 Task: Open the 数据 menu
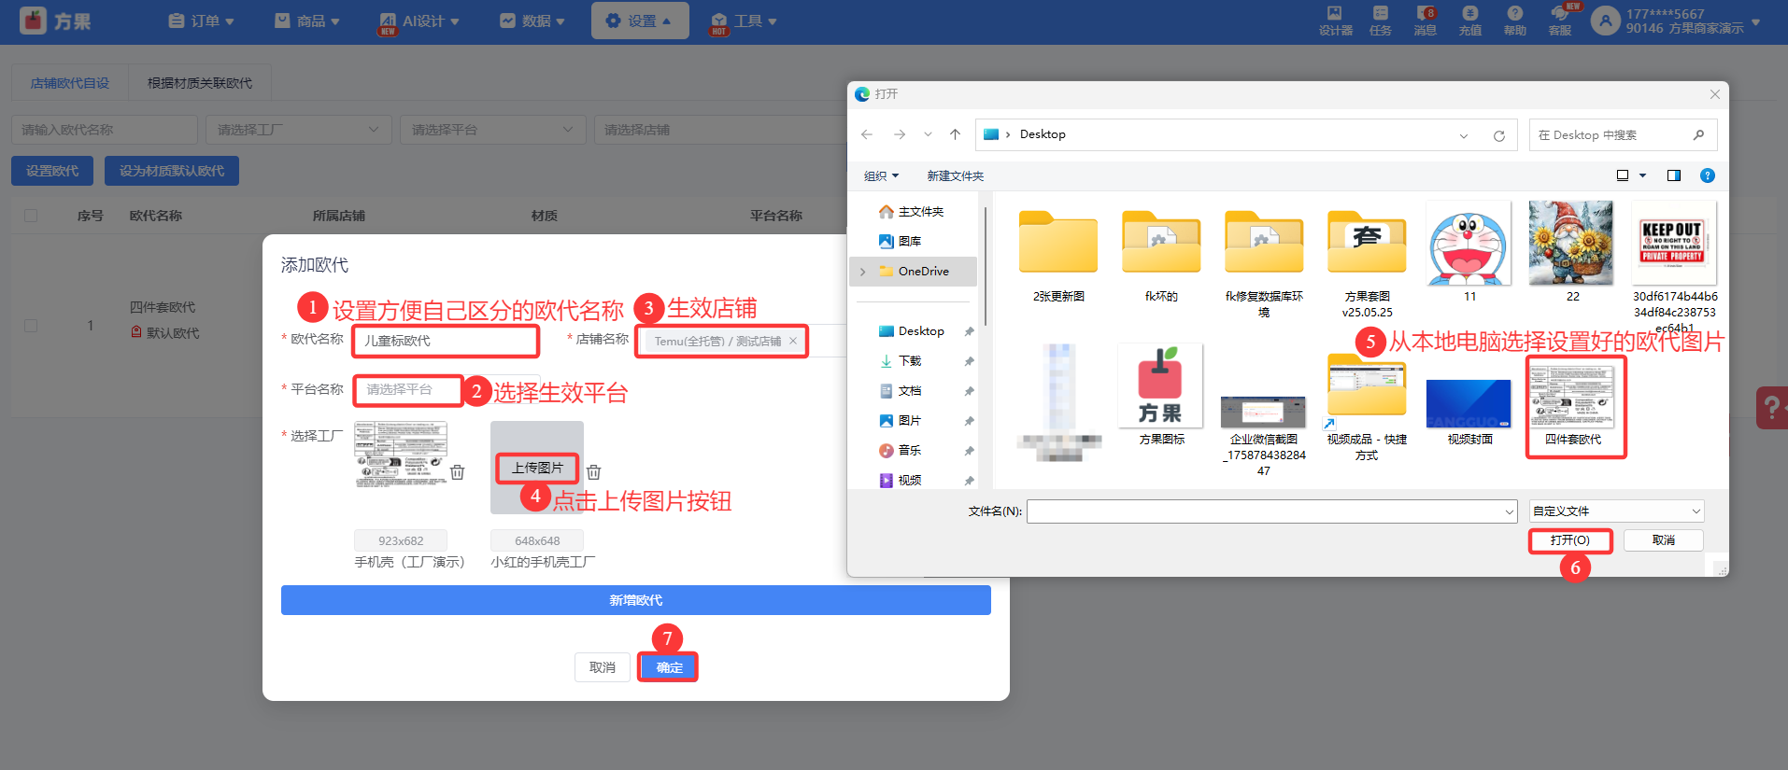[x=532, y=21]
